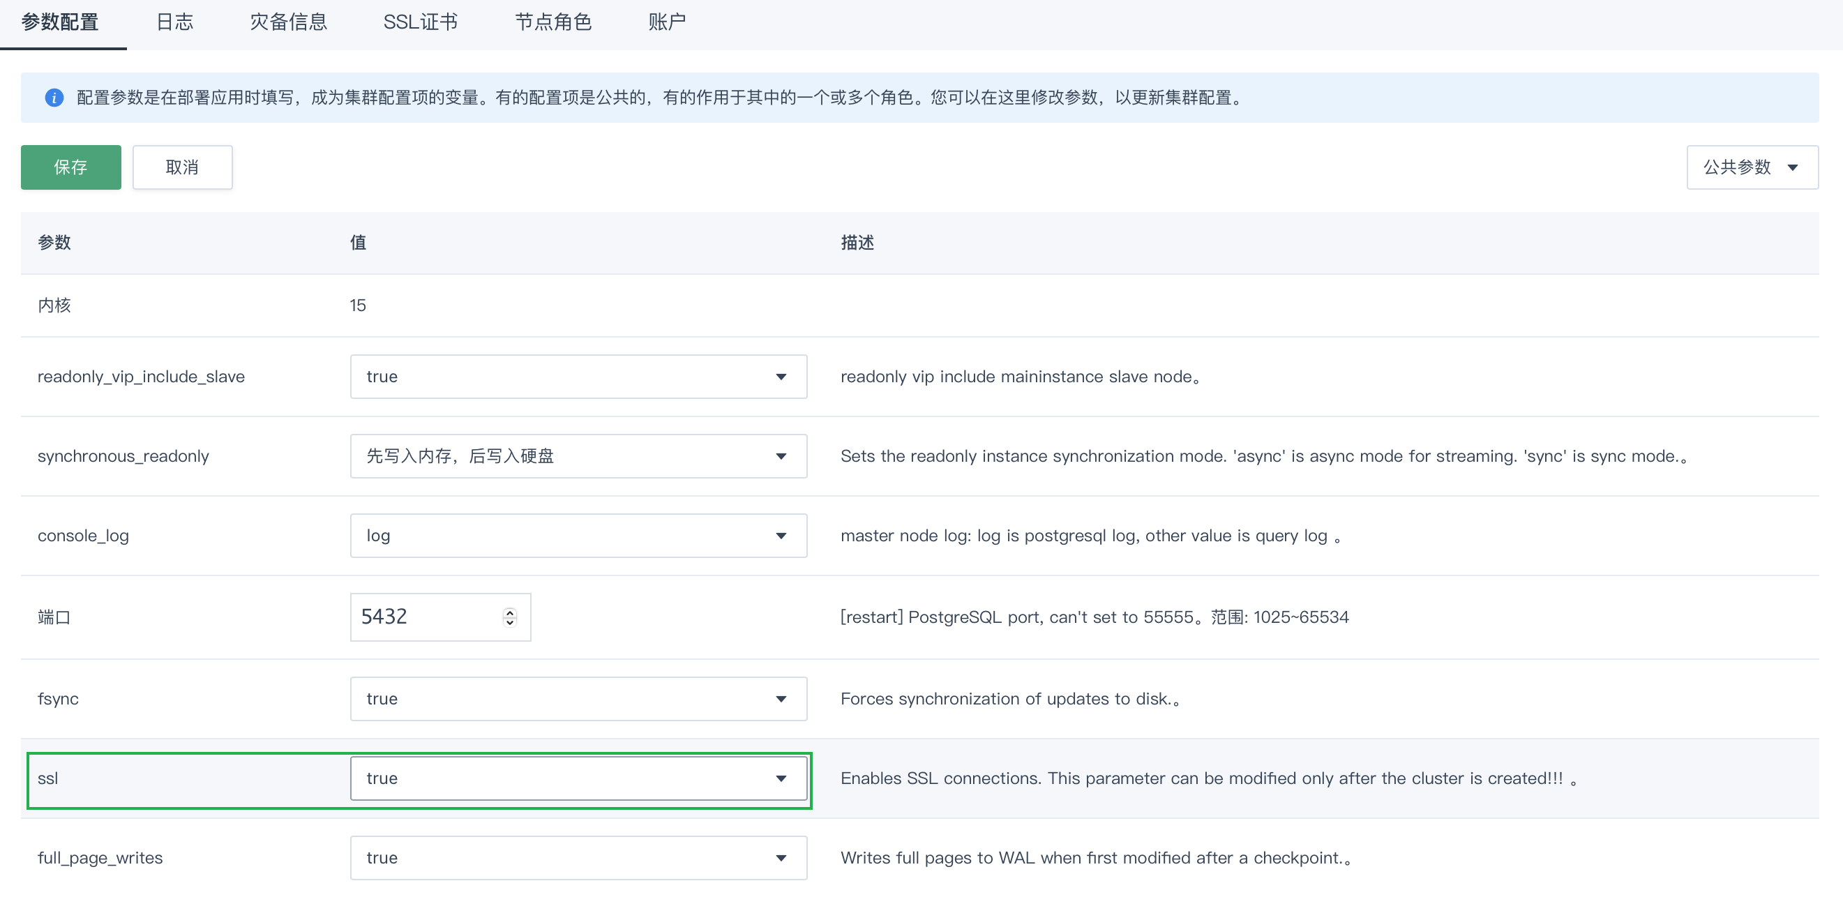Click the 值 column header
The width and height of the screenshot is (1843, 897).
358,243
